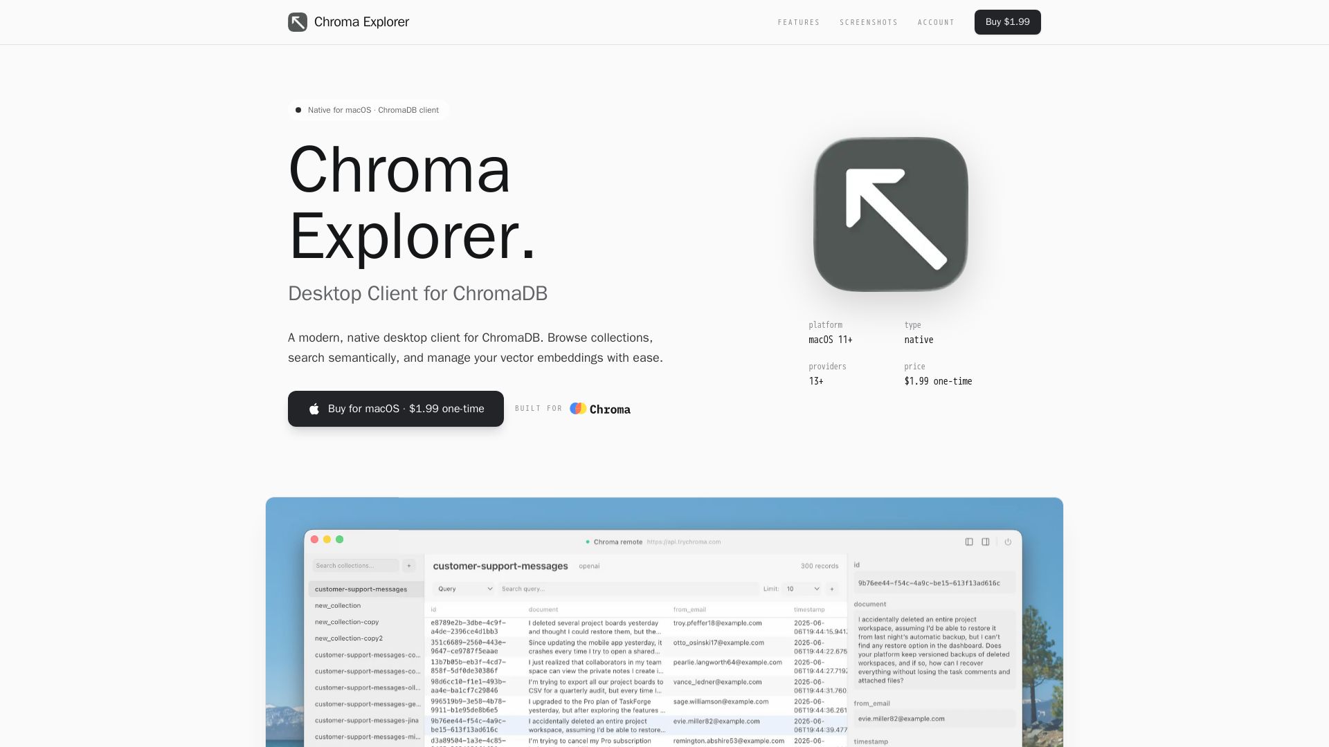
Task: Toggle left sidebar icon in app screenshot
Action: (x=969, y=542)
